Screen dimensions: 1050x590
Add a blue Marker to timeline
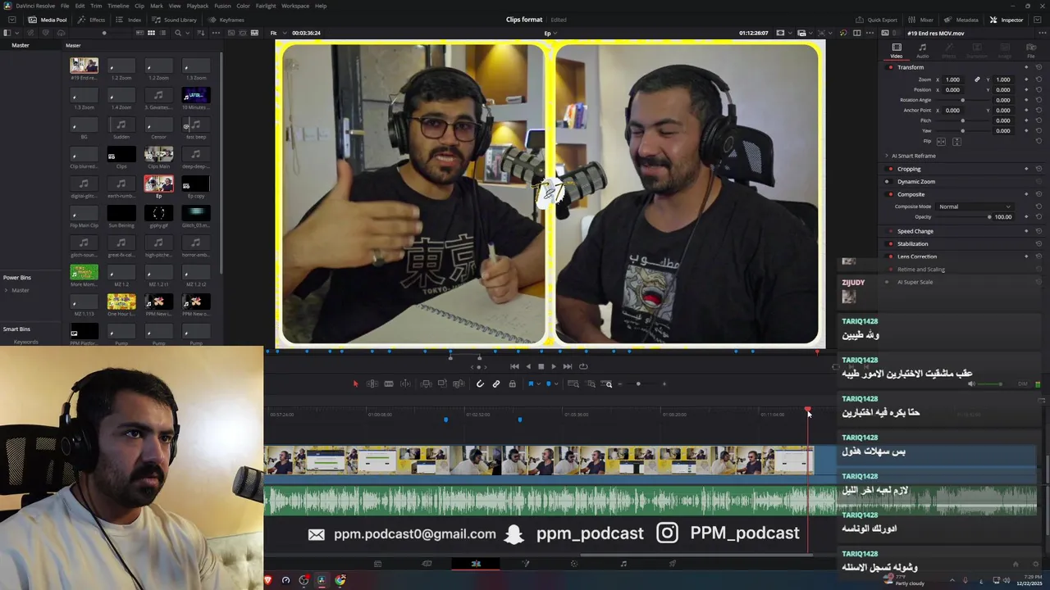click(x=549, y=383)
